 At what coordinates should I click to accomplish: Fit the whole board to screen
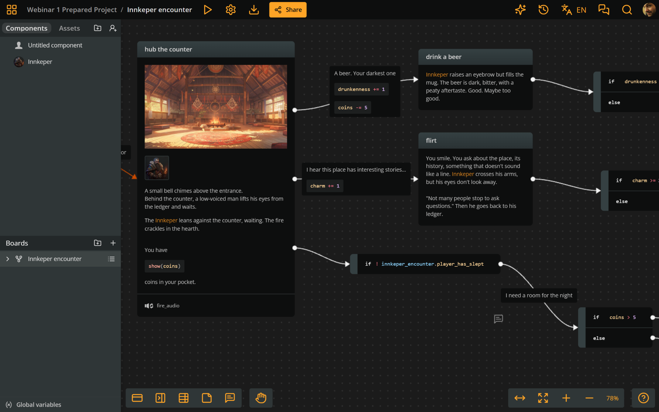tap(543, 398)
